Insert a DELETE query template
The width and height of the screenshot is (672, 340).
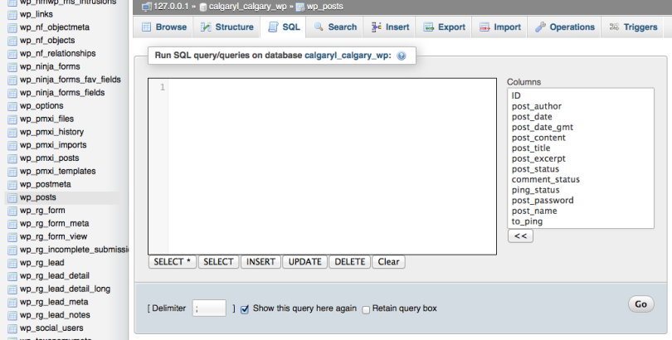click(x=350, y=262)
